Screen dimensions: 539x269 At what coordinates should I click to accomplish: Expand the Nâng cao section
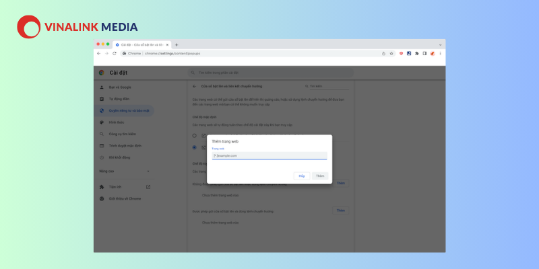coord(125,171)
